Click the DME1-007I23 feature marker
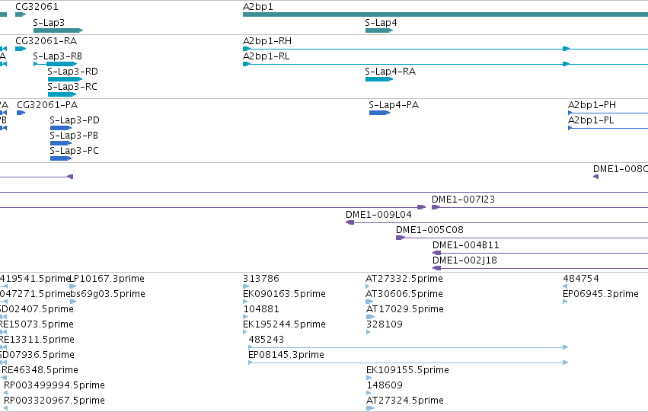Viewport: 648px width, 412px height. click(x=436, y=207)
